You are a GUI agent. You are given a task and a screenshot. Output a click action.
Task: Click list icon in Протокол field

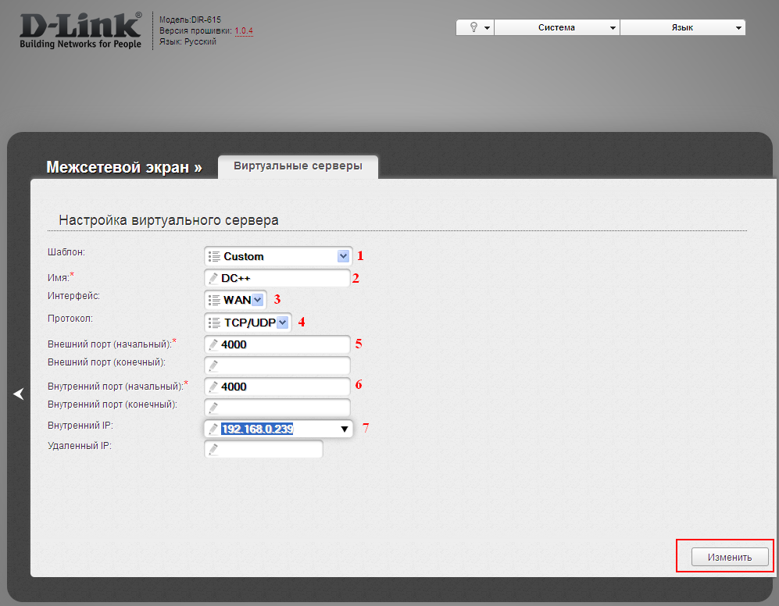(214, 323)
